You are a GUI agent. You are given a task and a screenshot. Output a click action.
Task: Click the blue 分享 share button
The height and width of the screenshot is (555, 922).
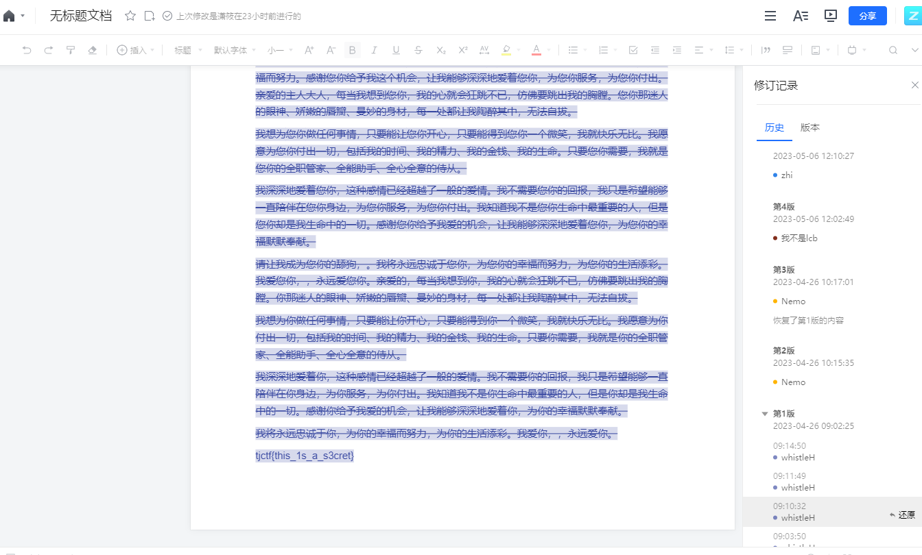pyautogui.click(x=867, y=16)
